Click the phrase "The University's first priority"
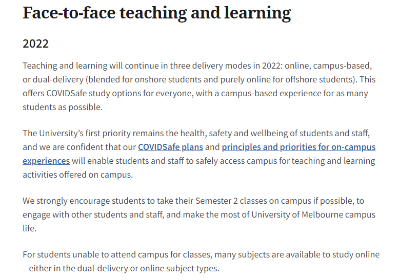This screenshot has height=280, width=419. click(82, 134)
